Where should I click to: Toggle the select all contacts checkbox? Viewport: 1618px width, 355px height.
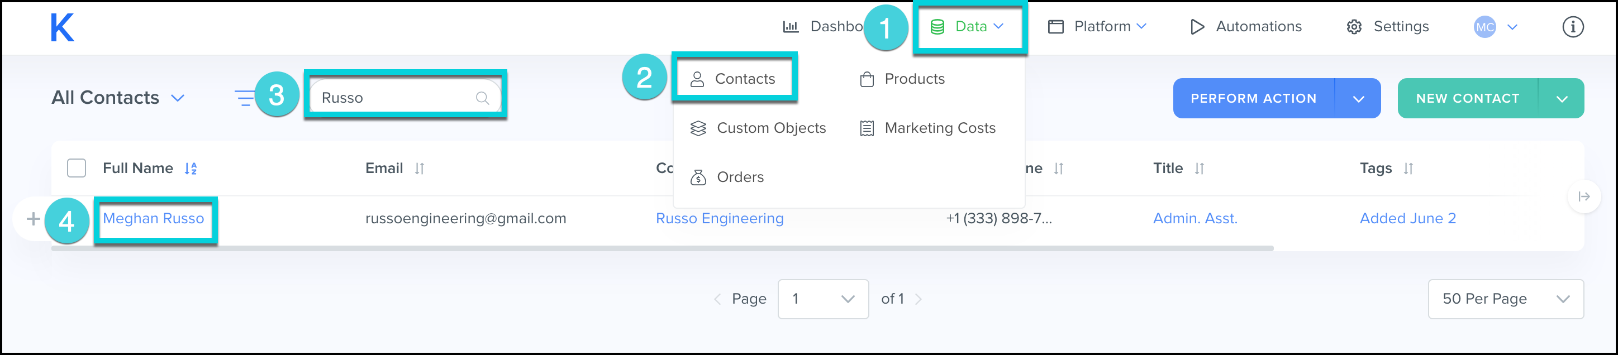point(77,168)
